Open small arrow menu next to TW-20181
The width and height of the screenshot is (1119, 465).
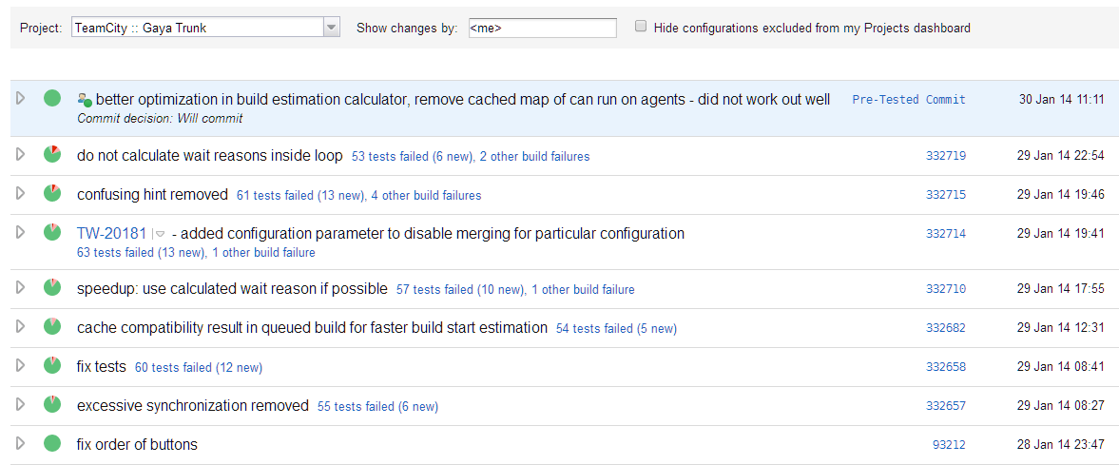tap(160, 234)
